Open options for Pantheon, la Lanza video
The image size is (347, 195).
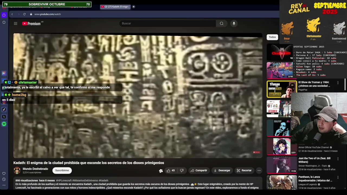[338, 177]
